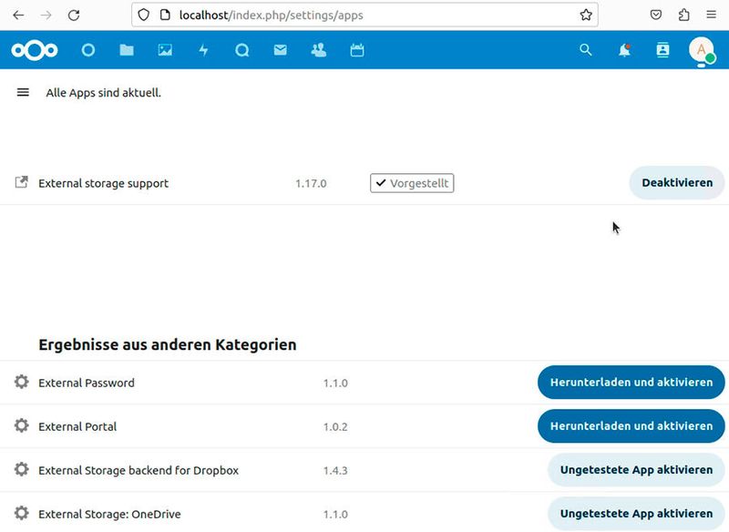Open the Contacts app icon in the header
The width and height of the screenshot is (729, 532).
pyautogui.click(x=318, y=50)
